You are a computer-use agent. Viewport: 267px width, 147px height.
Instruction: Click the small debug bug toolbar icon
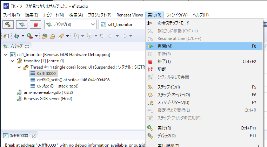coord(17,36)
